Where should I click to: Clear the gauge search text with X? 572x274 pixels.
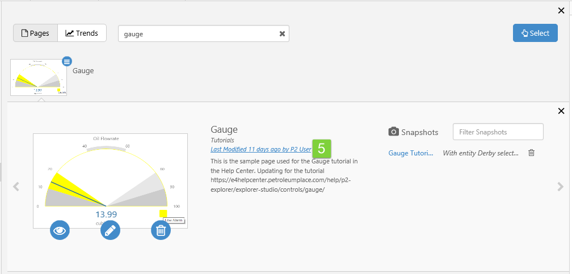point(282,33)
